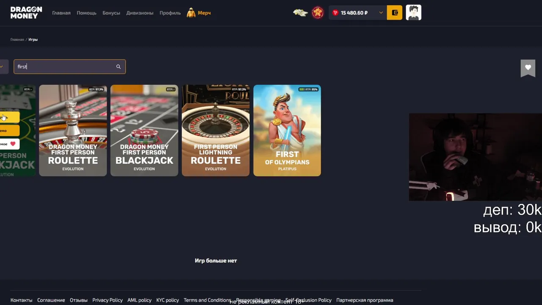This screenshot has width=542, height=305.
Task: Open the user avatar profile picture
Action: coord(414,13)
